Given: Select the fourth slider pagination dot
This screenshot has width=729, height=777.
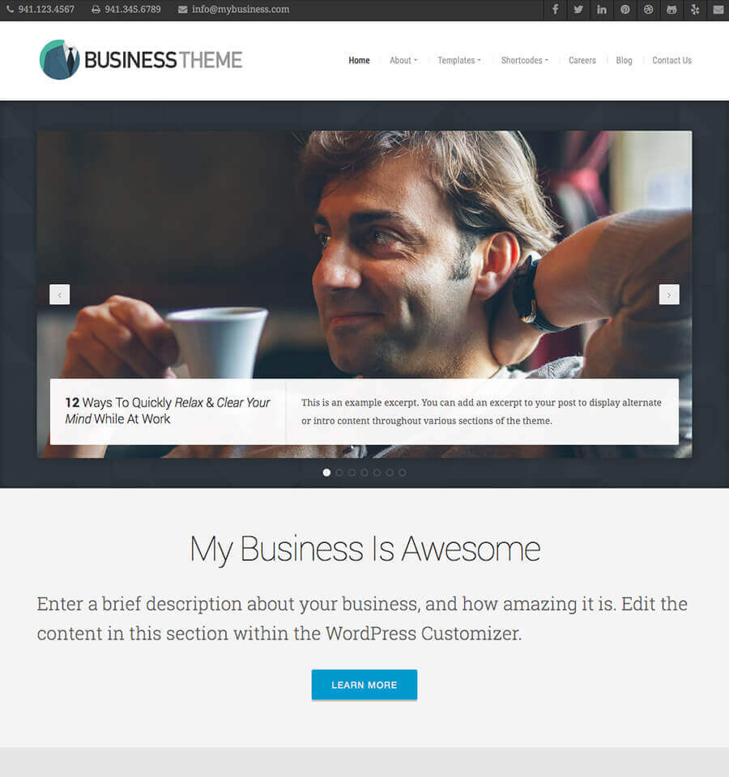Looking at the screenshot, I should 364,473.
